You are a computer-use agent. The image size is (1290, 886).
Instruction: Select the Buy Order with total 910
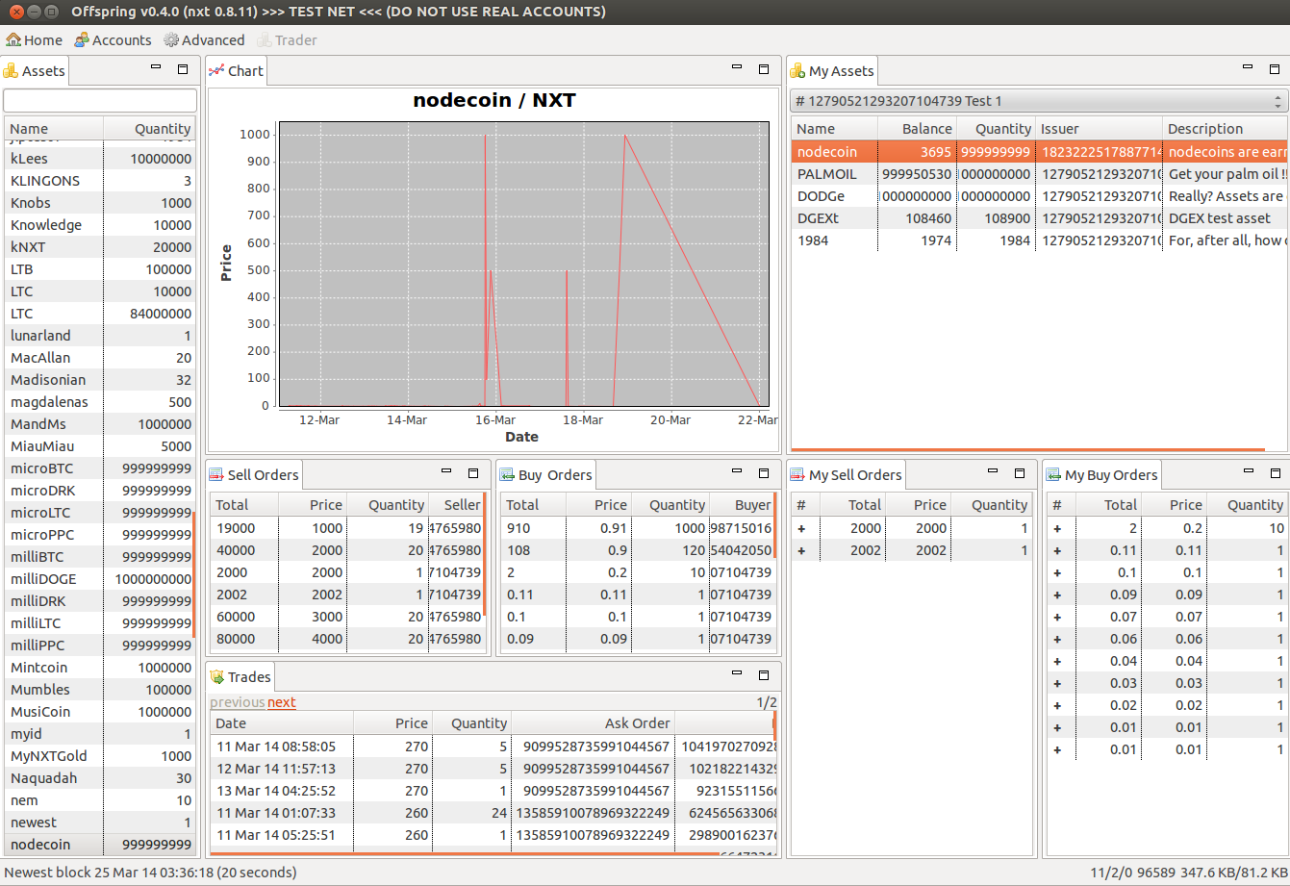click(x=638, y=528)
